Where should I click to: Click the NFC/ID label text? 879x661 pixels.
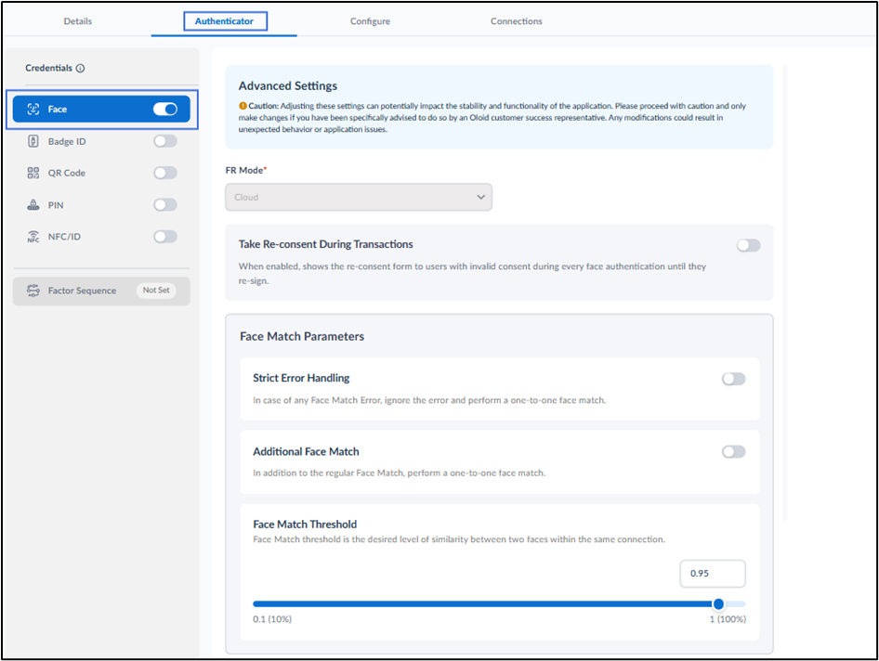click(x=64, y=237)
